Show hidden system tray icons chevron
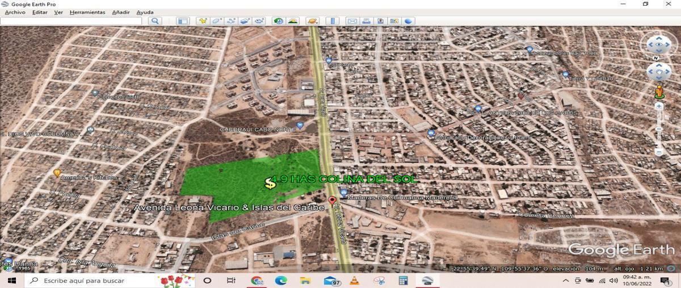Screen dimensions: 681x288 566,281
